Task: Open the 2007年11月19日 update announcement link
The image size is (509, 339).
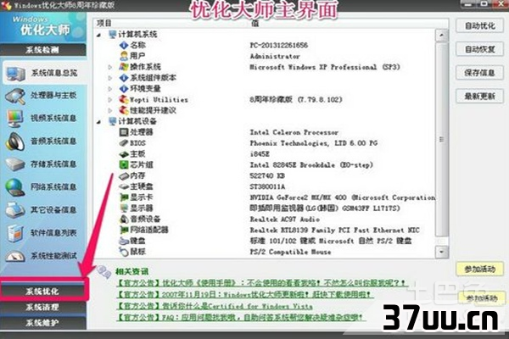Action: pos(245,295)
